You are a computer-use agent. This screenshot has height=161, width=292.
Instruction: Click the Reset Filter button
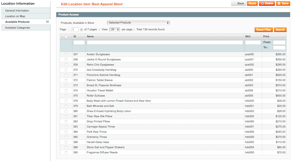[264, 29]
